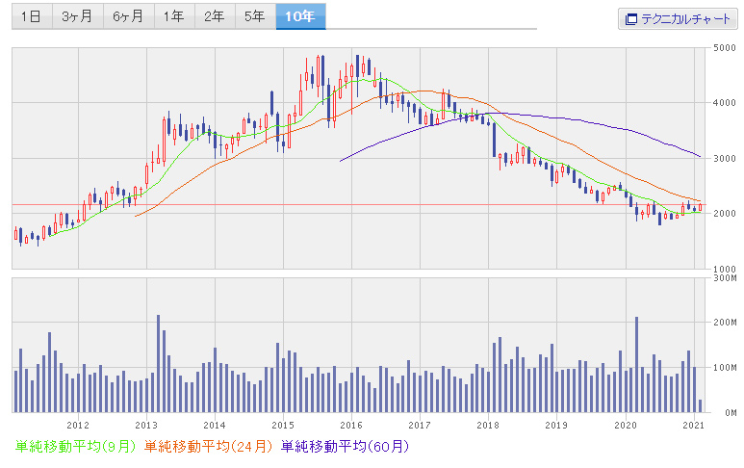
Task: Click the active 10年 tab
Action: click(x=300, y=16)
